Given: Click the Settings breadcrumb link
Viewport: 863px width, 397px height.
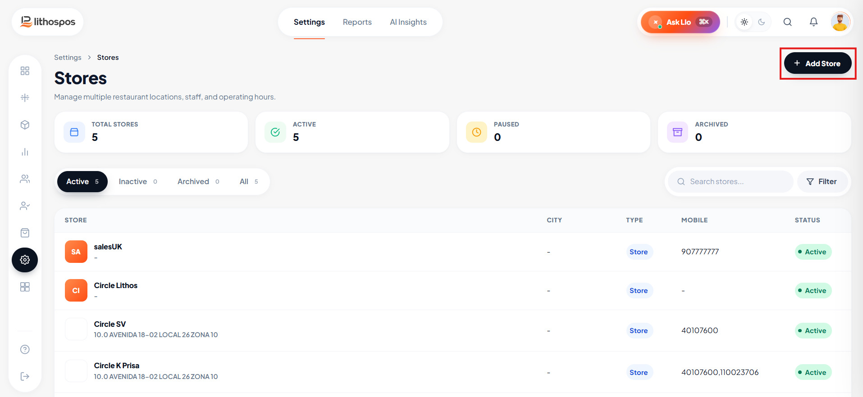Looking at the screenshot, I should (68, 57).
